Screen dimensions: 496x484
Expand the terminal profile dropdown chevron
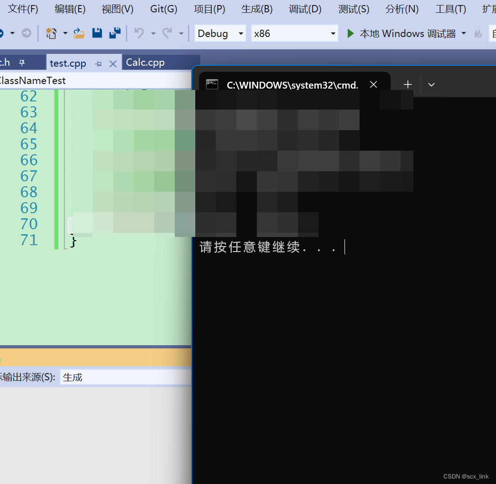[x=431, y=84]
